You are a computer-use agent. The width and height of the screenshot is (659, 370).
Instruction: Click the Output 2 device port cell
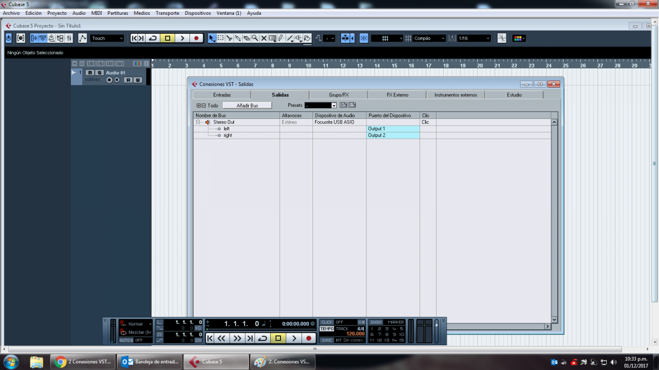point(393,135)
